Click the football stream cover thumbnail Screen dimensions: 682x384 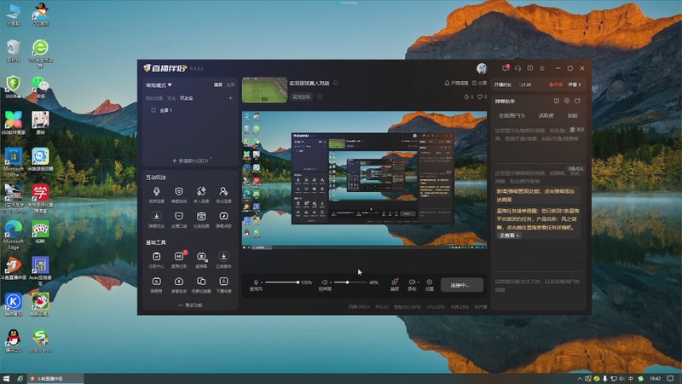coord(264,90)
